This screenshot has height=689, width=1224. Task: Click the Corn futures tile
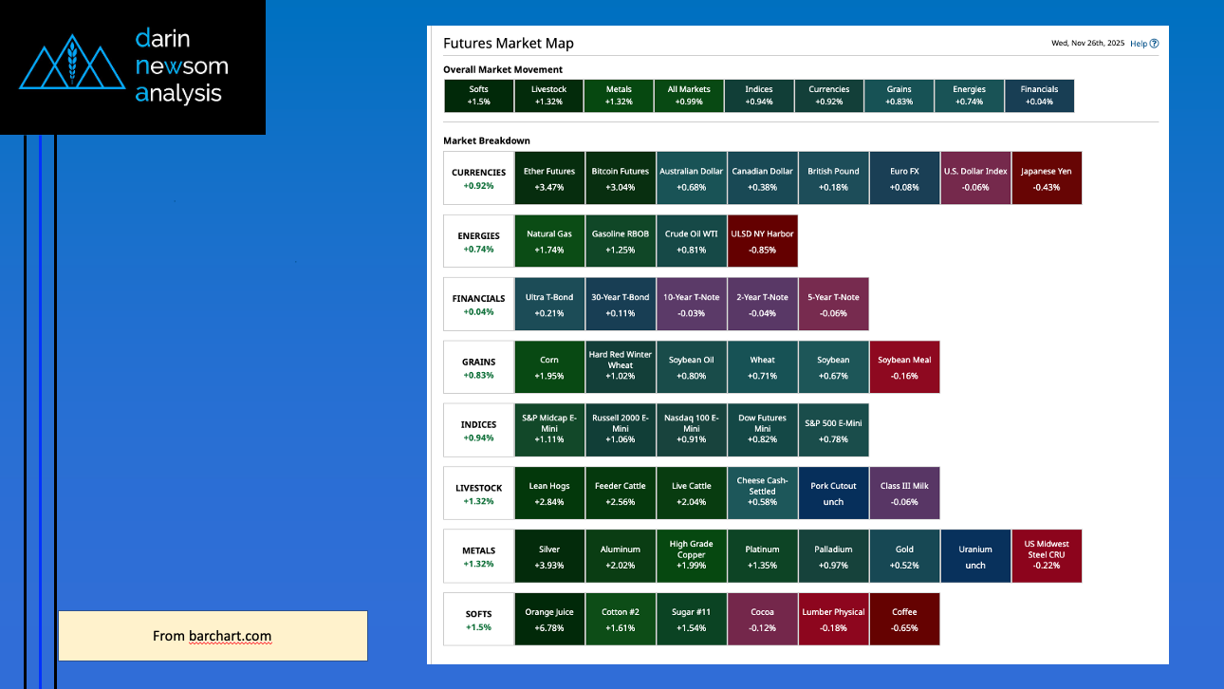549,367
